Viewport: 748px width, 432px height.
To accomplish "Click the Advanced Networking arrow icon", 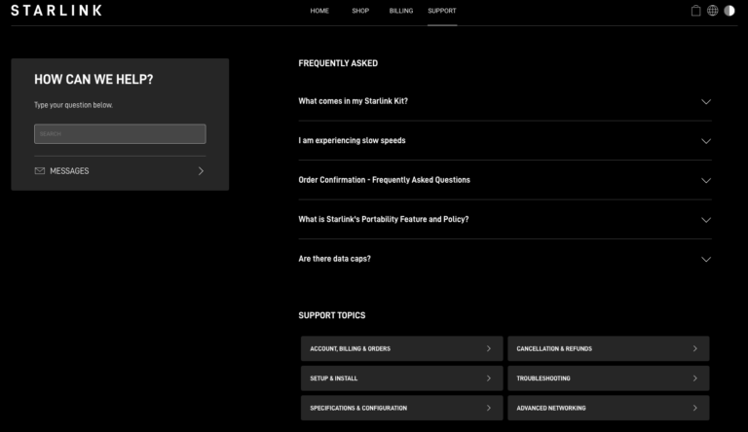I will 694,408.
